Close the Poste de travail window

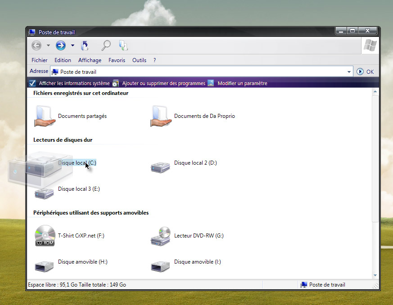pos(367,31)
